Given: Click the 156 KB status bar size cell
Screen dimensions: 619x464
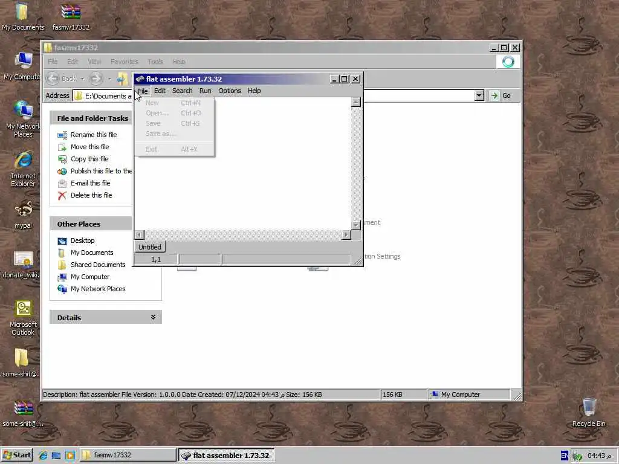Looking at the screenshot, I should [x=403, y=395].
